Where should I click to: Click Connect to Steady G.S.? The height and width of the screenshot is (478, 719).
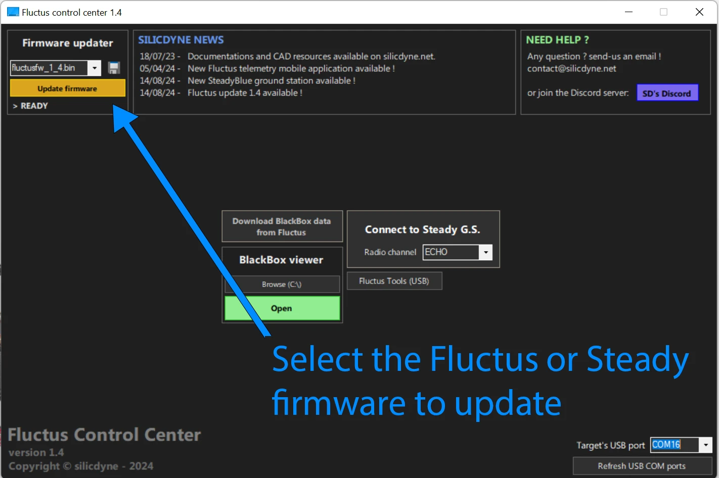[x=423, y=230]
